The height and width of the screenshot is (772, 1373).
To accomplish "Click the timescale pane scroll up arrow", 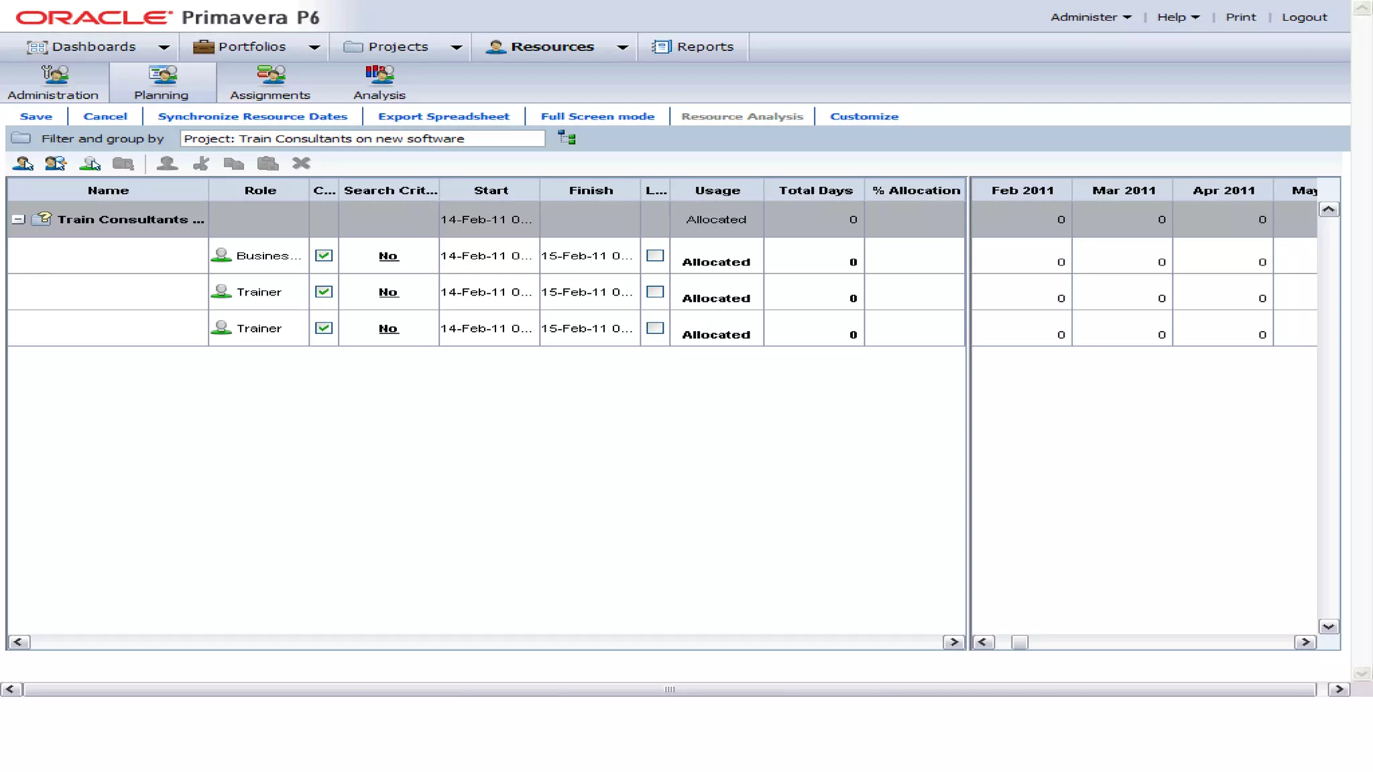I will (1329, 209).
